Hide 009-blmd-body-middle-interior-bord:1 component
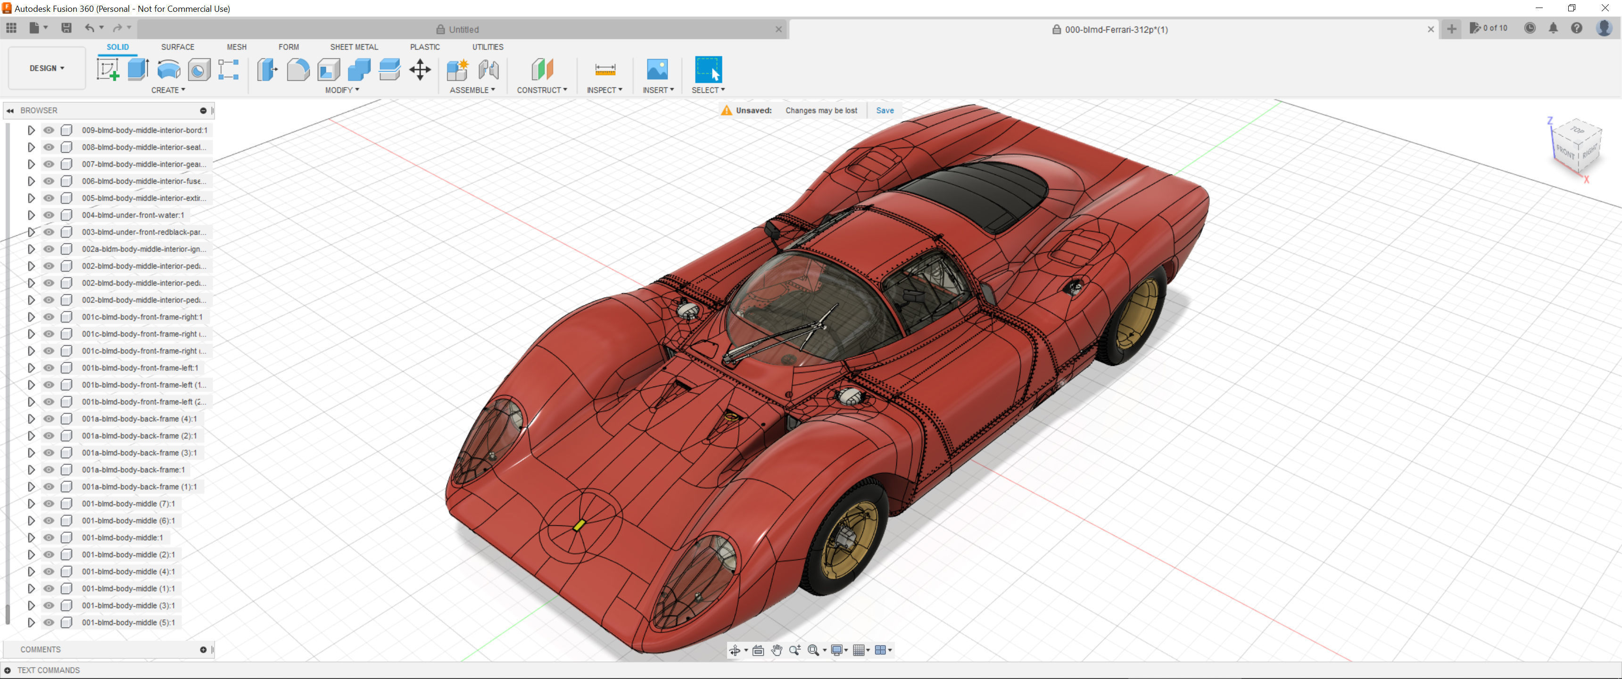The image size is (1622, 679). tap(49, 131)
